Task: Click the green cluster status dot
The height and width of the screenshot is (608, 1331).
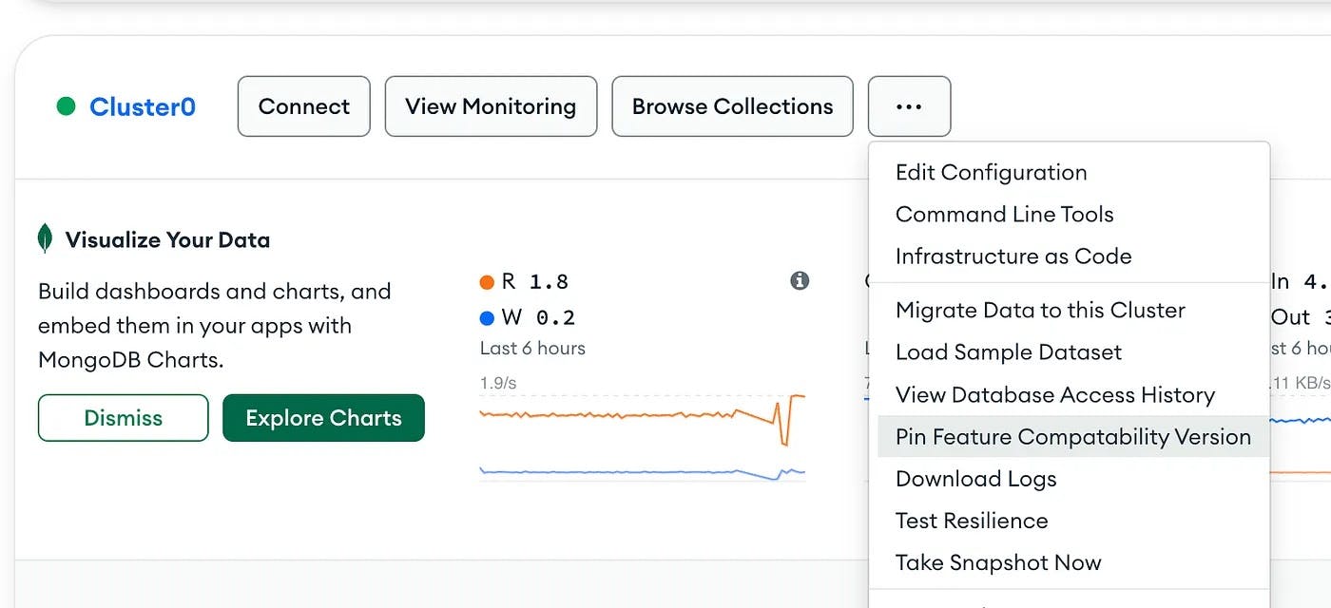Action: point(66,106)
